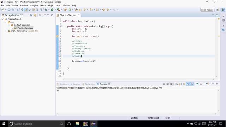226x127 pixels.
Task: Open File Explorer from the taskbar
Action: [x=77, y=124]
